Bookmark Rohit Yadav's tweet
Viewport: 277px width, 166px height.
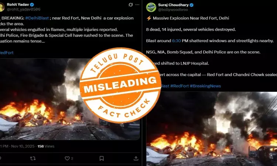pyautogui.click(x=102, y=158)
